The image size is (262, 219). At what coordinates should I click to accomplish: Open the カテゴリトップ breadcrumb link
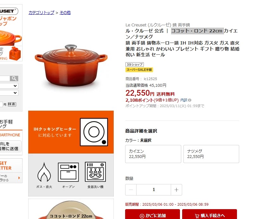coord(42,13)
